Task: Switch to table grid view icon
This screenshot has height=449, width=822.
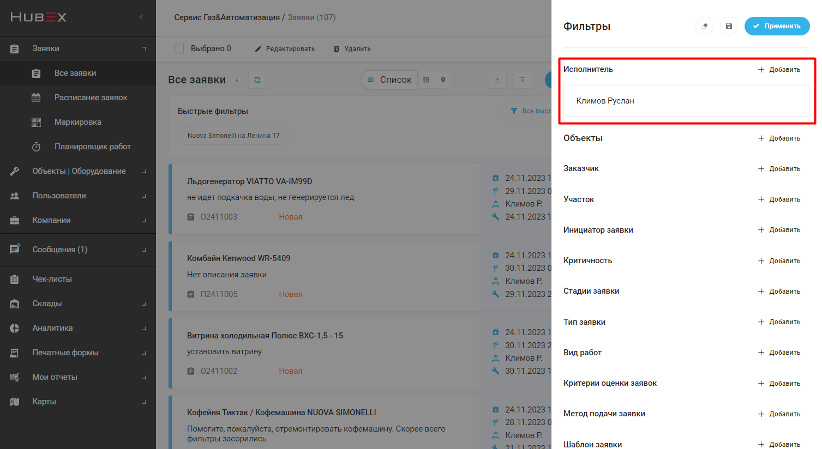Action: pyautogui.click(x=426, y=80)
